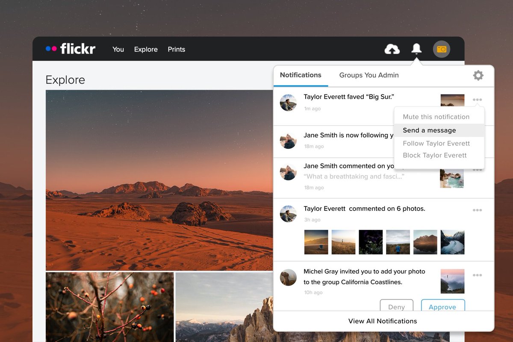513x342 pixels.
Task: Select Mute this notification
Action: point(436,117)
